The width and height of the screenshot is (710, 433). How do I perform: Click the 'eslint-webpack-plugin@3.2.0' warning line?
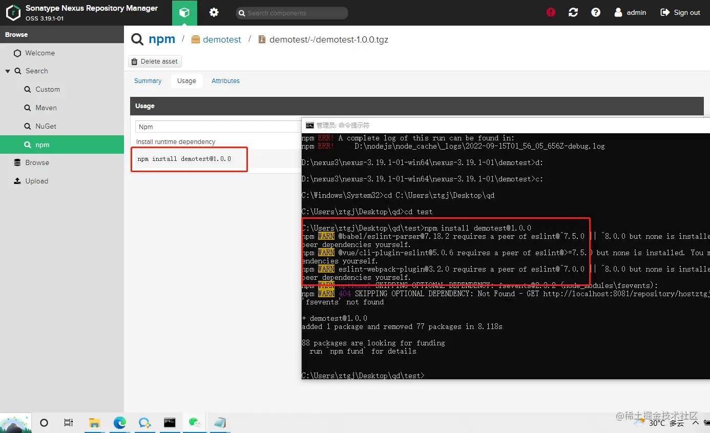click(x=506, y=269)
